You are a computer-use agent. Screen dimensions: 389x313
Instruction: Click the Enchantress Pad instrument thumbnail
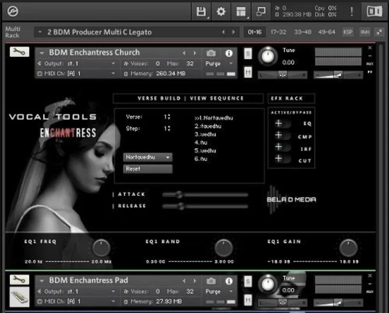click(x=19, y=297)
